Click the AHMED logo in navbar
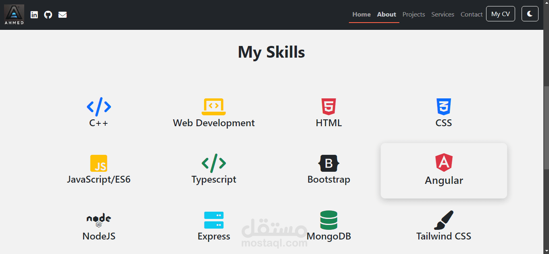This screenshot has height=254, width=549. 14,15
